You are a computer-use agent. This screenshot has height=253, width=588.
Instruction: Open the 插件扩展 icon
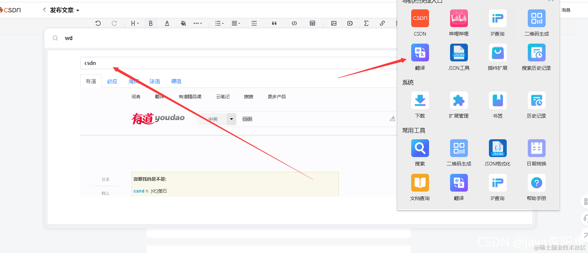pyautogui.click(x=498, y=53)
